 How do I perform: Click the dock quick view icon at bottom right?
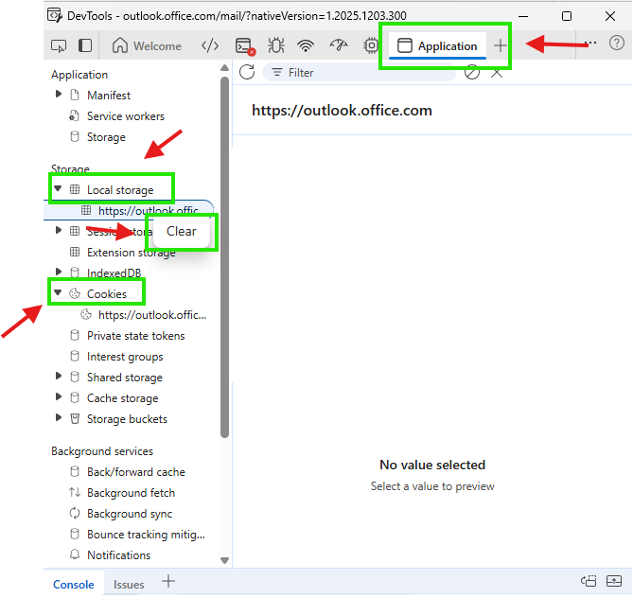click(589, 582)
